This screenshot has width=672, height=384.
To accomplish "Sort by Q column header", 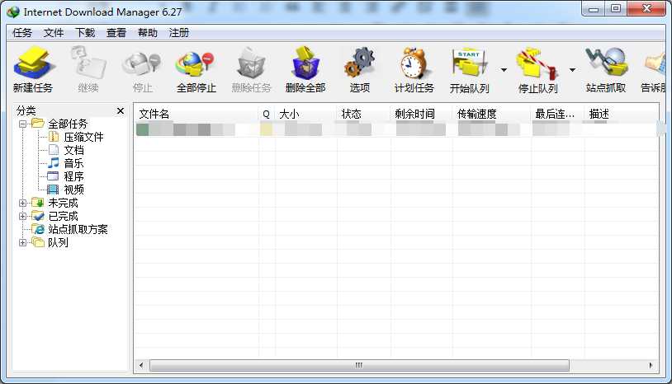I will [x=267, y=114].
